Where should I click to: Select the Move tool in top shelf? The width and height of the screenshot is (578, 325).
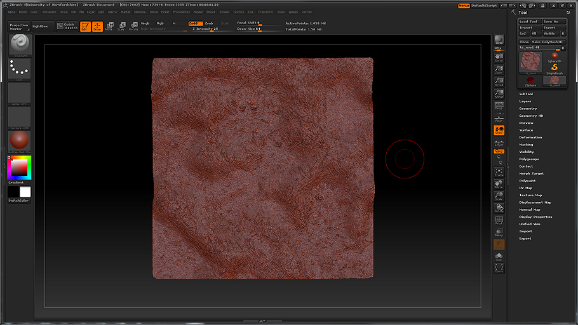pos(109,27)
